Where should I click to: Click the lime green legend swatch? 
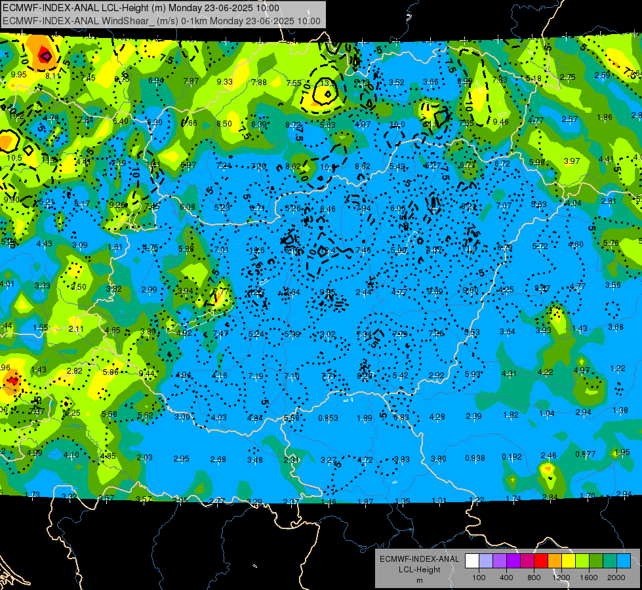582,560
